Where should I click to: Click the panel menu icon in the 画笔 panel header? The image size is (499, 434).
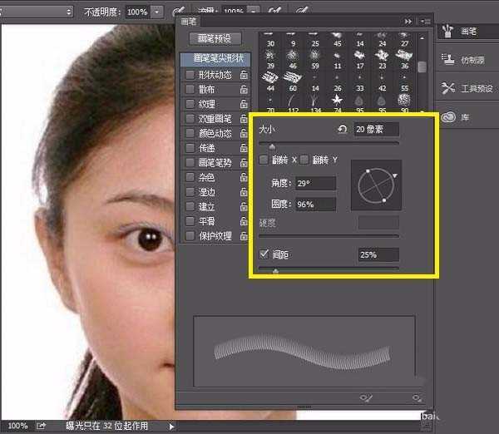point(425,21)
